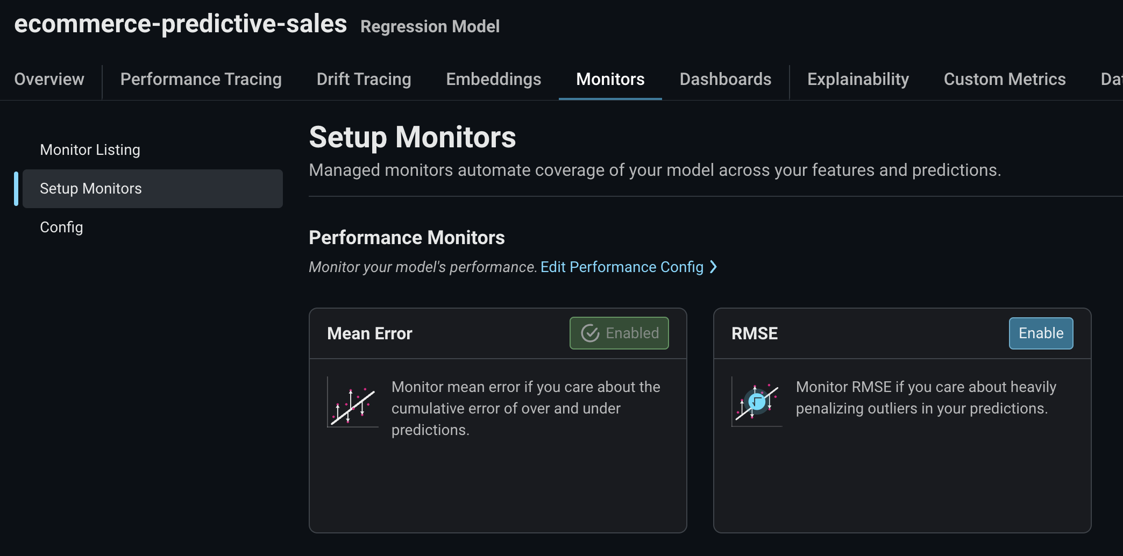
Task: Enable the RMSE monitor
Action: click(1040, 333)
